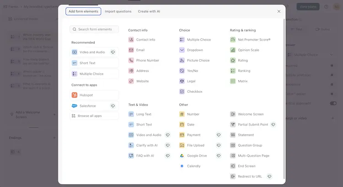Viewport: 343px width, 187px height.
Task: Choose the Long Text element
Action: coord(140,114)
